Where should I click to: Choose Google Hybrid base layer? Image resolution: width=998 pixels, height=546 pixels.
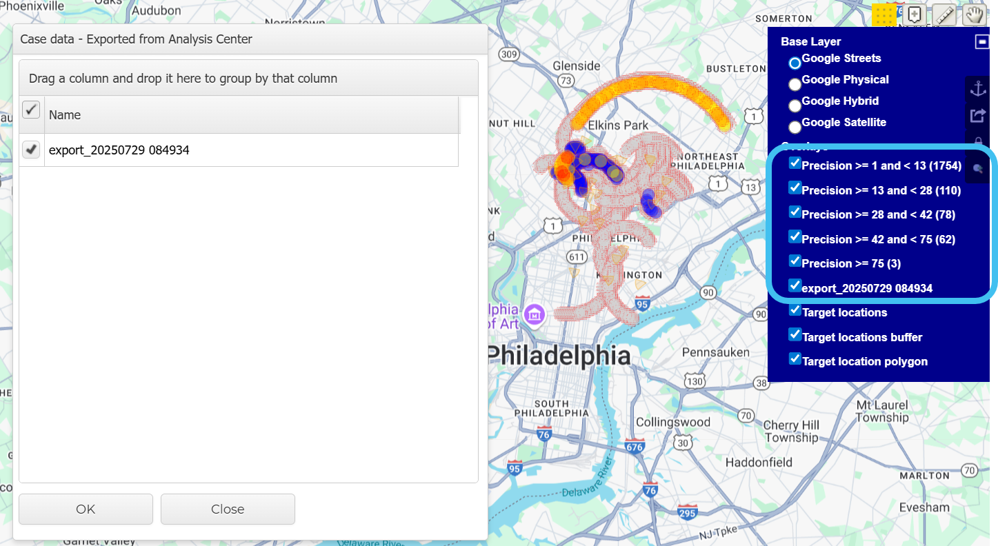coord(795,105)
